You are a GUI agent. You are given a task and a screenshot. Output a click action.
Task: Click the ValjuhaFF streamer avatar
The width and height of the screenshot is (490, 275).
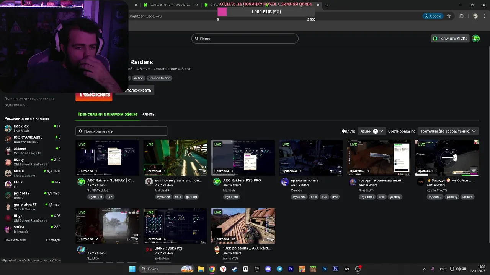149,182
